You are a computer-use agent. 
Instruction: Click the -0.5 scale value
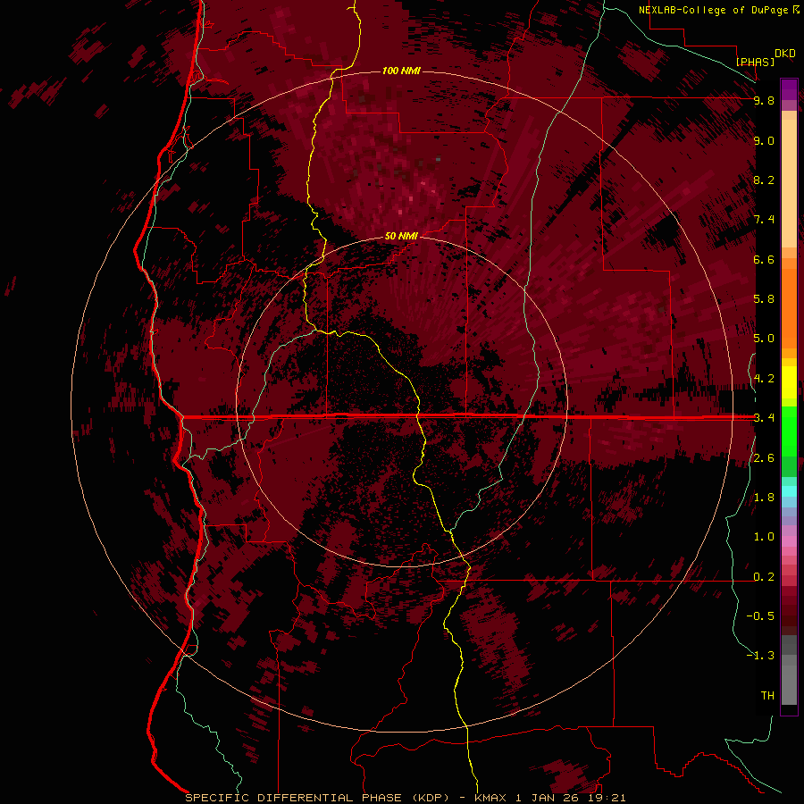coord(760,616)
